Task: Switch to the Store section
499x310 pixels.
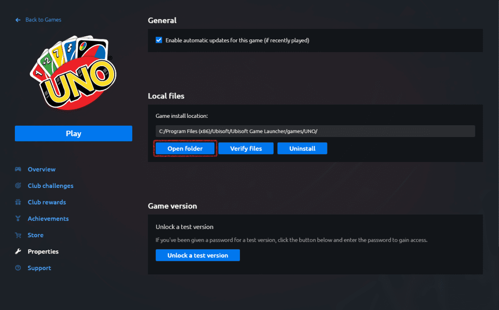Action: pos(35,235)
